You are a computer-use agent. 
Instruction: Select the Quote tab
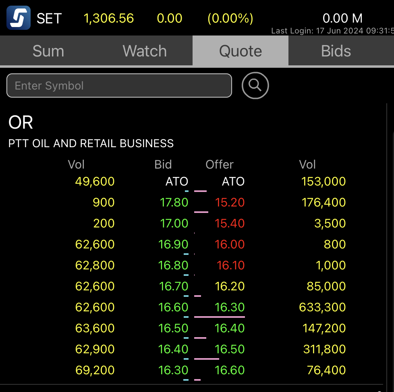(241, 51)
